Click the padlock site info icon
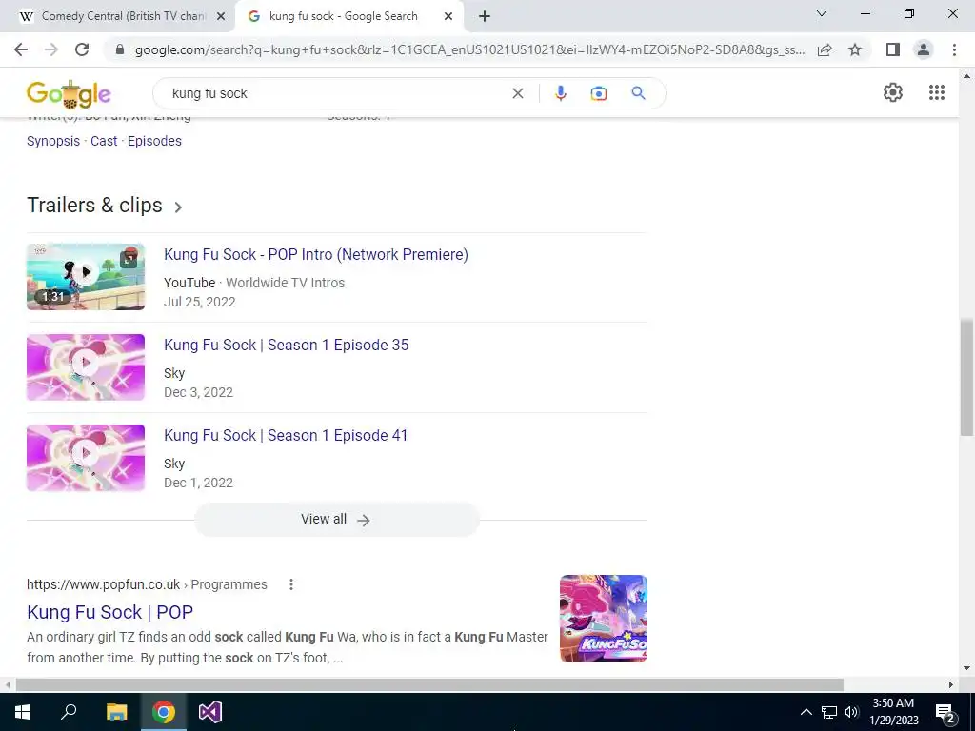975x731 pixels. pos(120,49)
